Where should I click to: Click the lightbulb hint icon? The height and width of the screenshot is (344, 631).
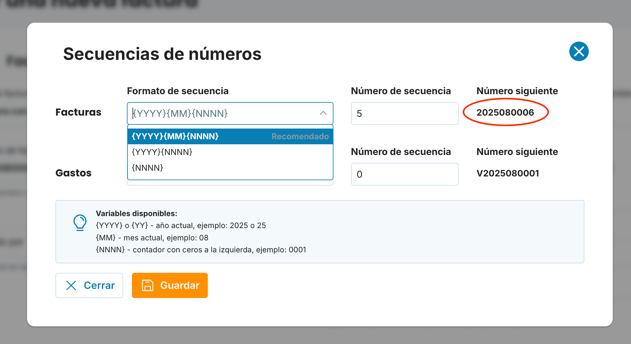80,223
